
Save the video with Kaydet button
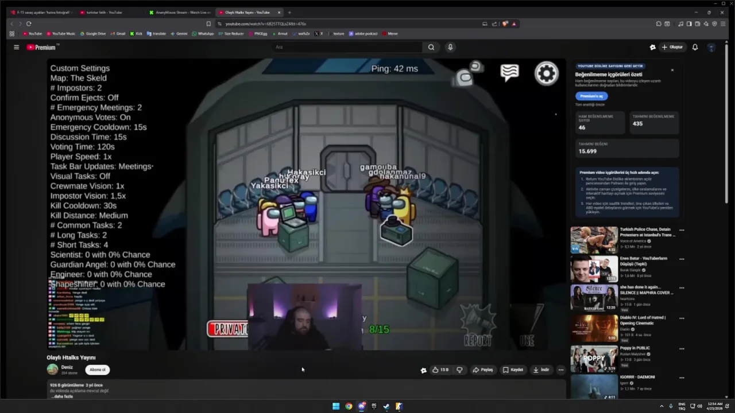coord(513,370)
